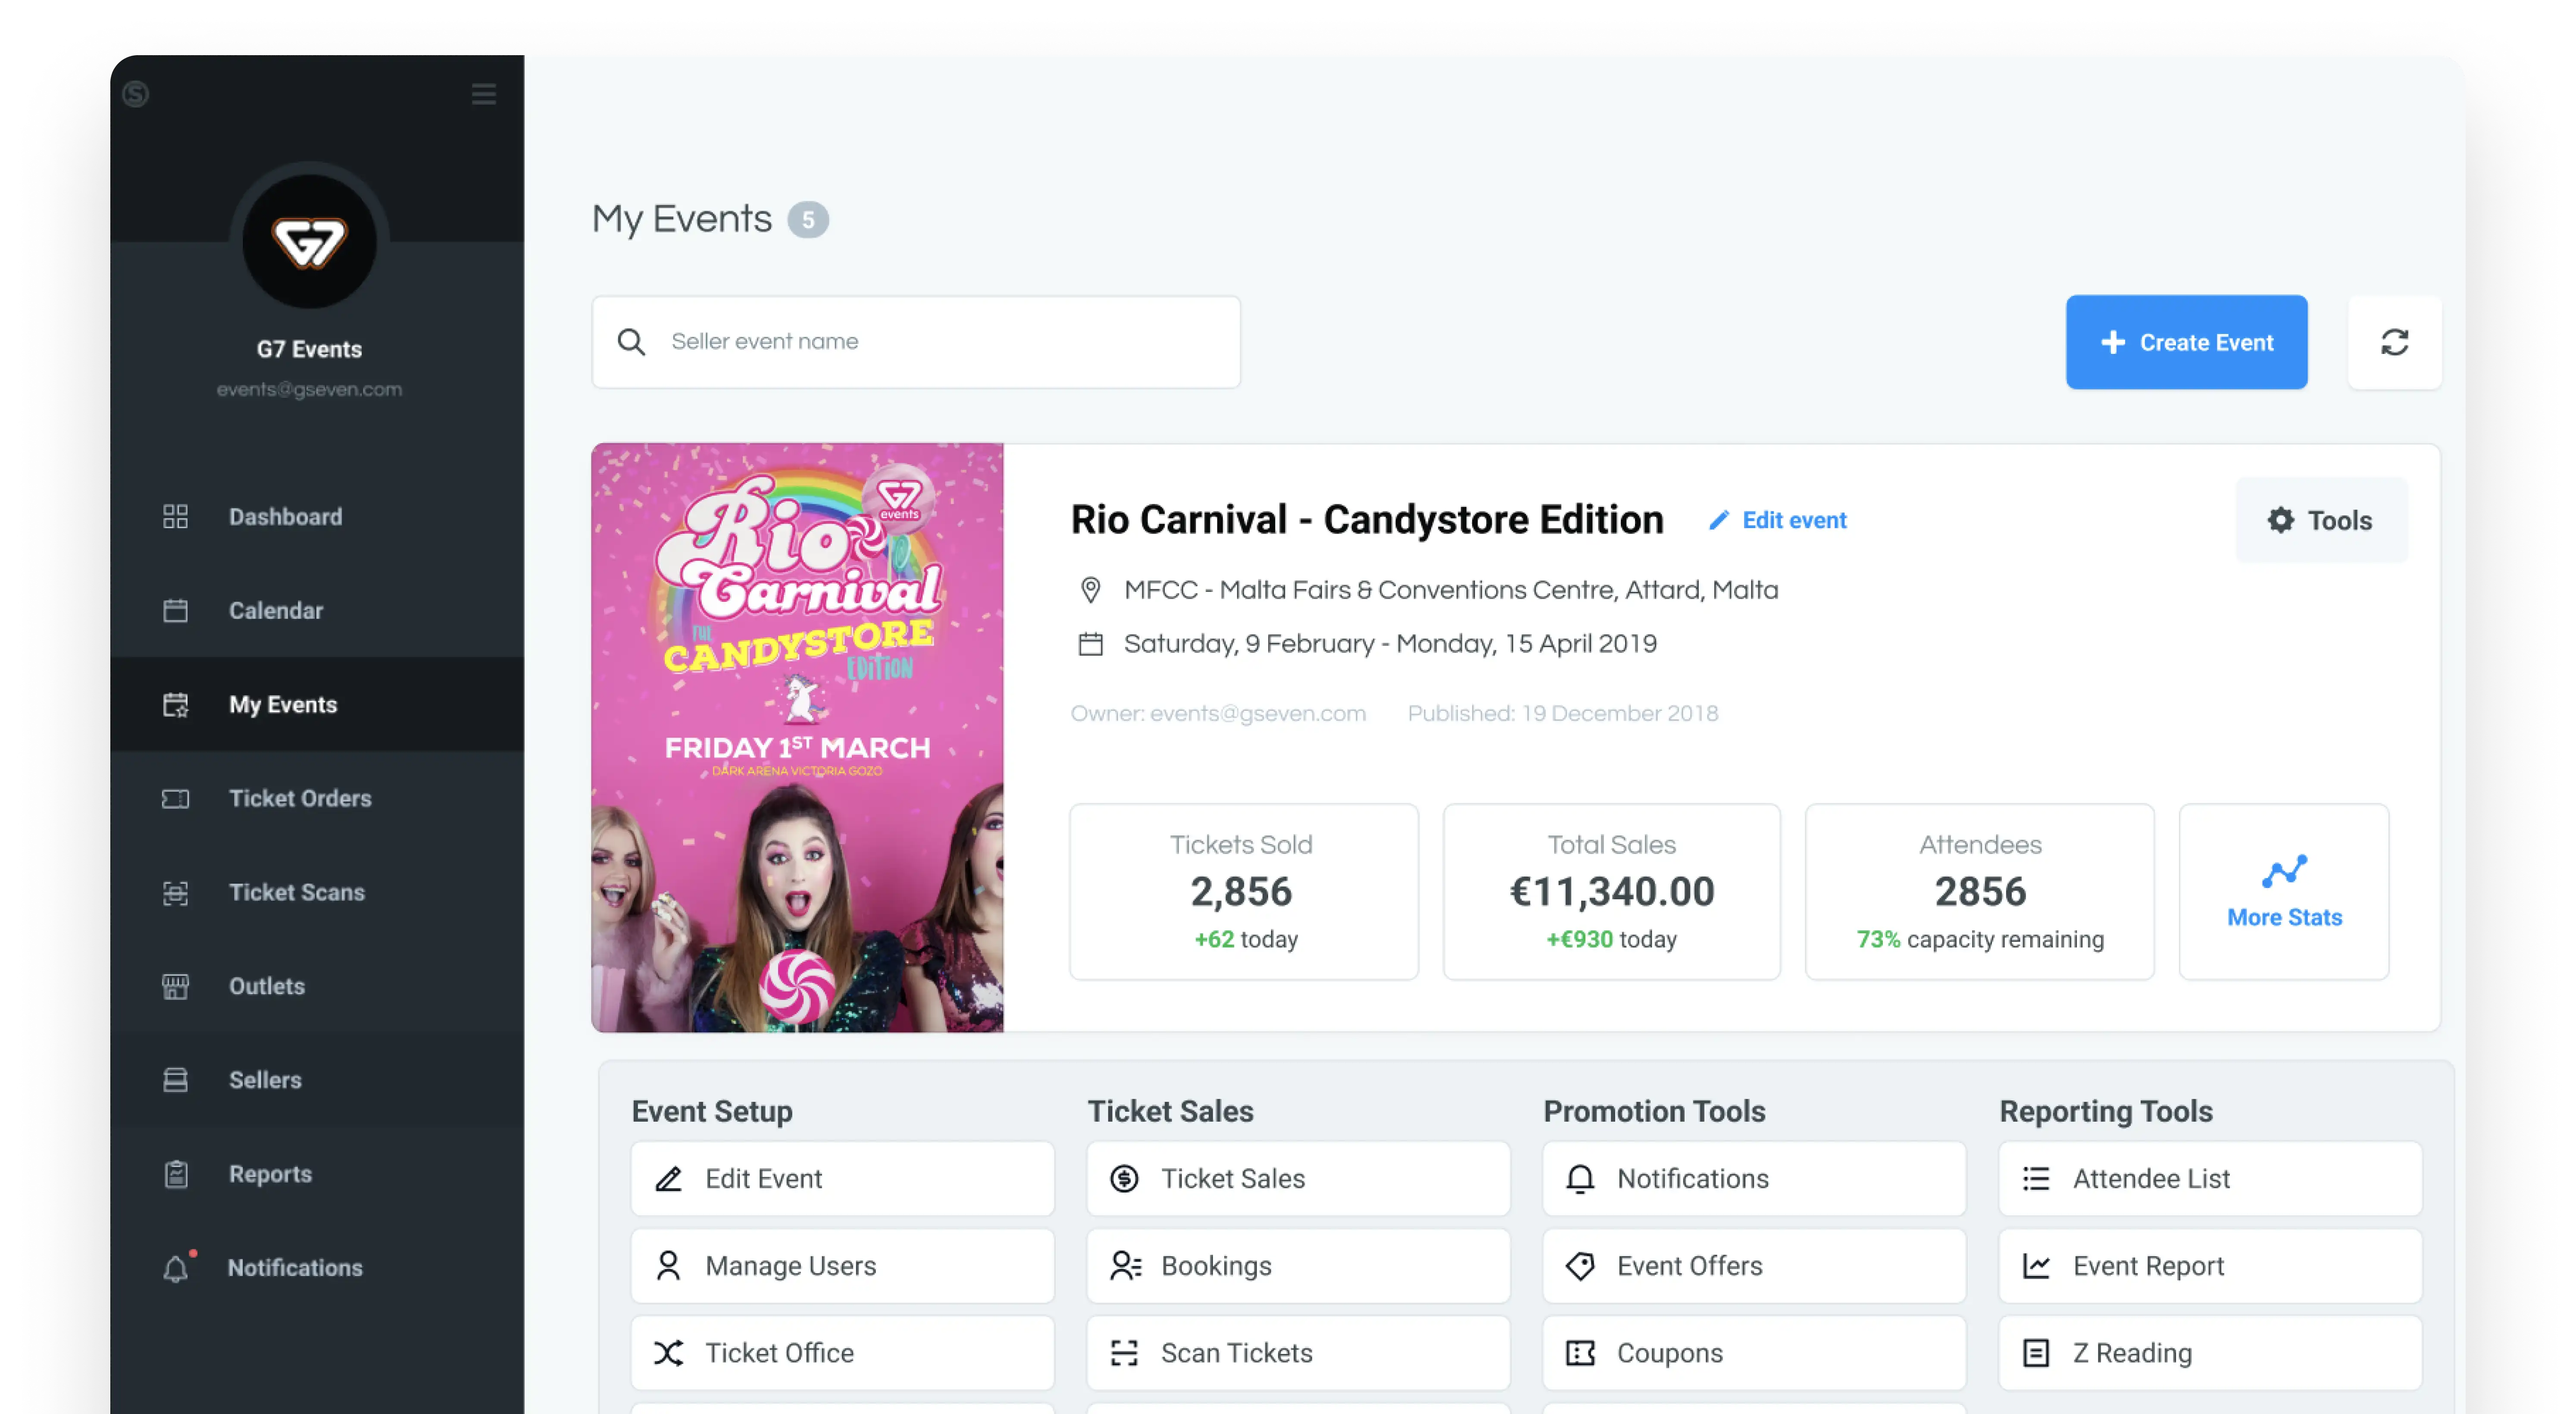Screen dimensions: 2576x1414
Task: Click Z Reading button
Action: (2211, 1353)
